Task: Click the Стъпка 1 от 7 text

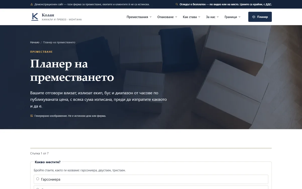Action: [39, 153]
